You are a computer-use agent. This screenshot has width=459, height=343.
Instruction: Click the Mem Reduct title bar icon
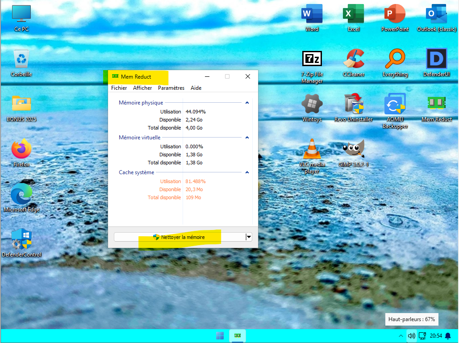115,76
